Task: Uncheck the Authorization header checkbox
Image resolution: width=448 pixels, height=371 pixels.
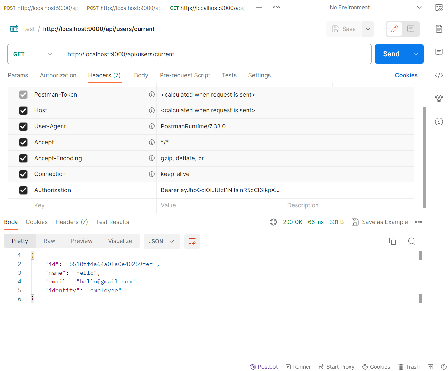Action: 23,190
